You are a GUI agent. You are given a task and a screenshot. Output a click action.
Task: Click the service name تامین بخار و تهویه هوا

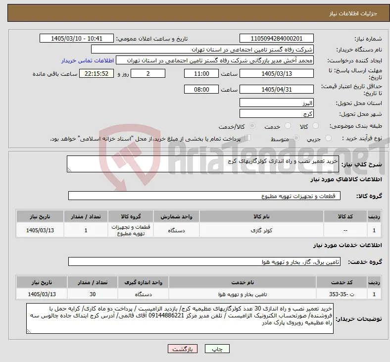tap(243, 294)
